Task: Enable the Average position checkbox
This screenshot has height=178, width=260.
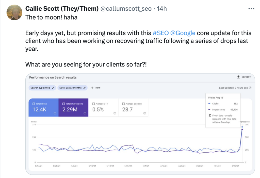Action: tap(123, 104)
